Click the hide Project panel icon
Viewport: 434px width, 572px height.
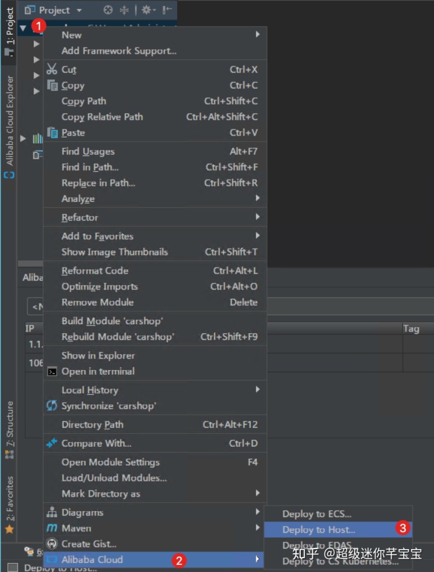click(167, 10)
